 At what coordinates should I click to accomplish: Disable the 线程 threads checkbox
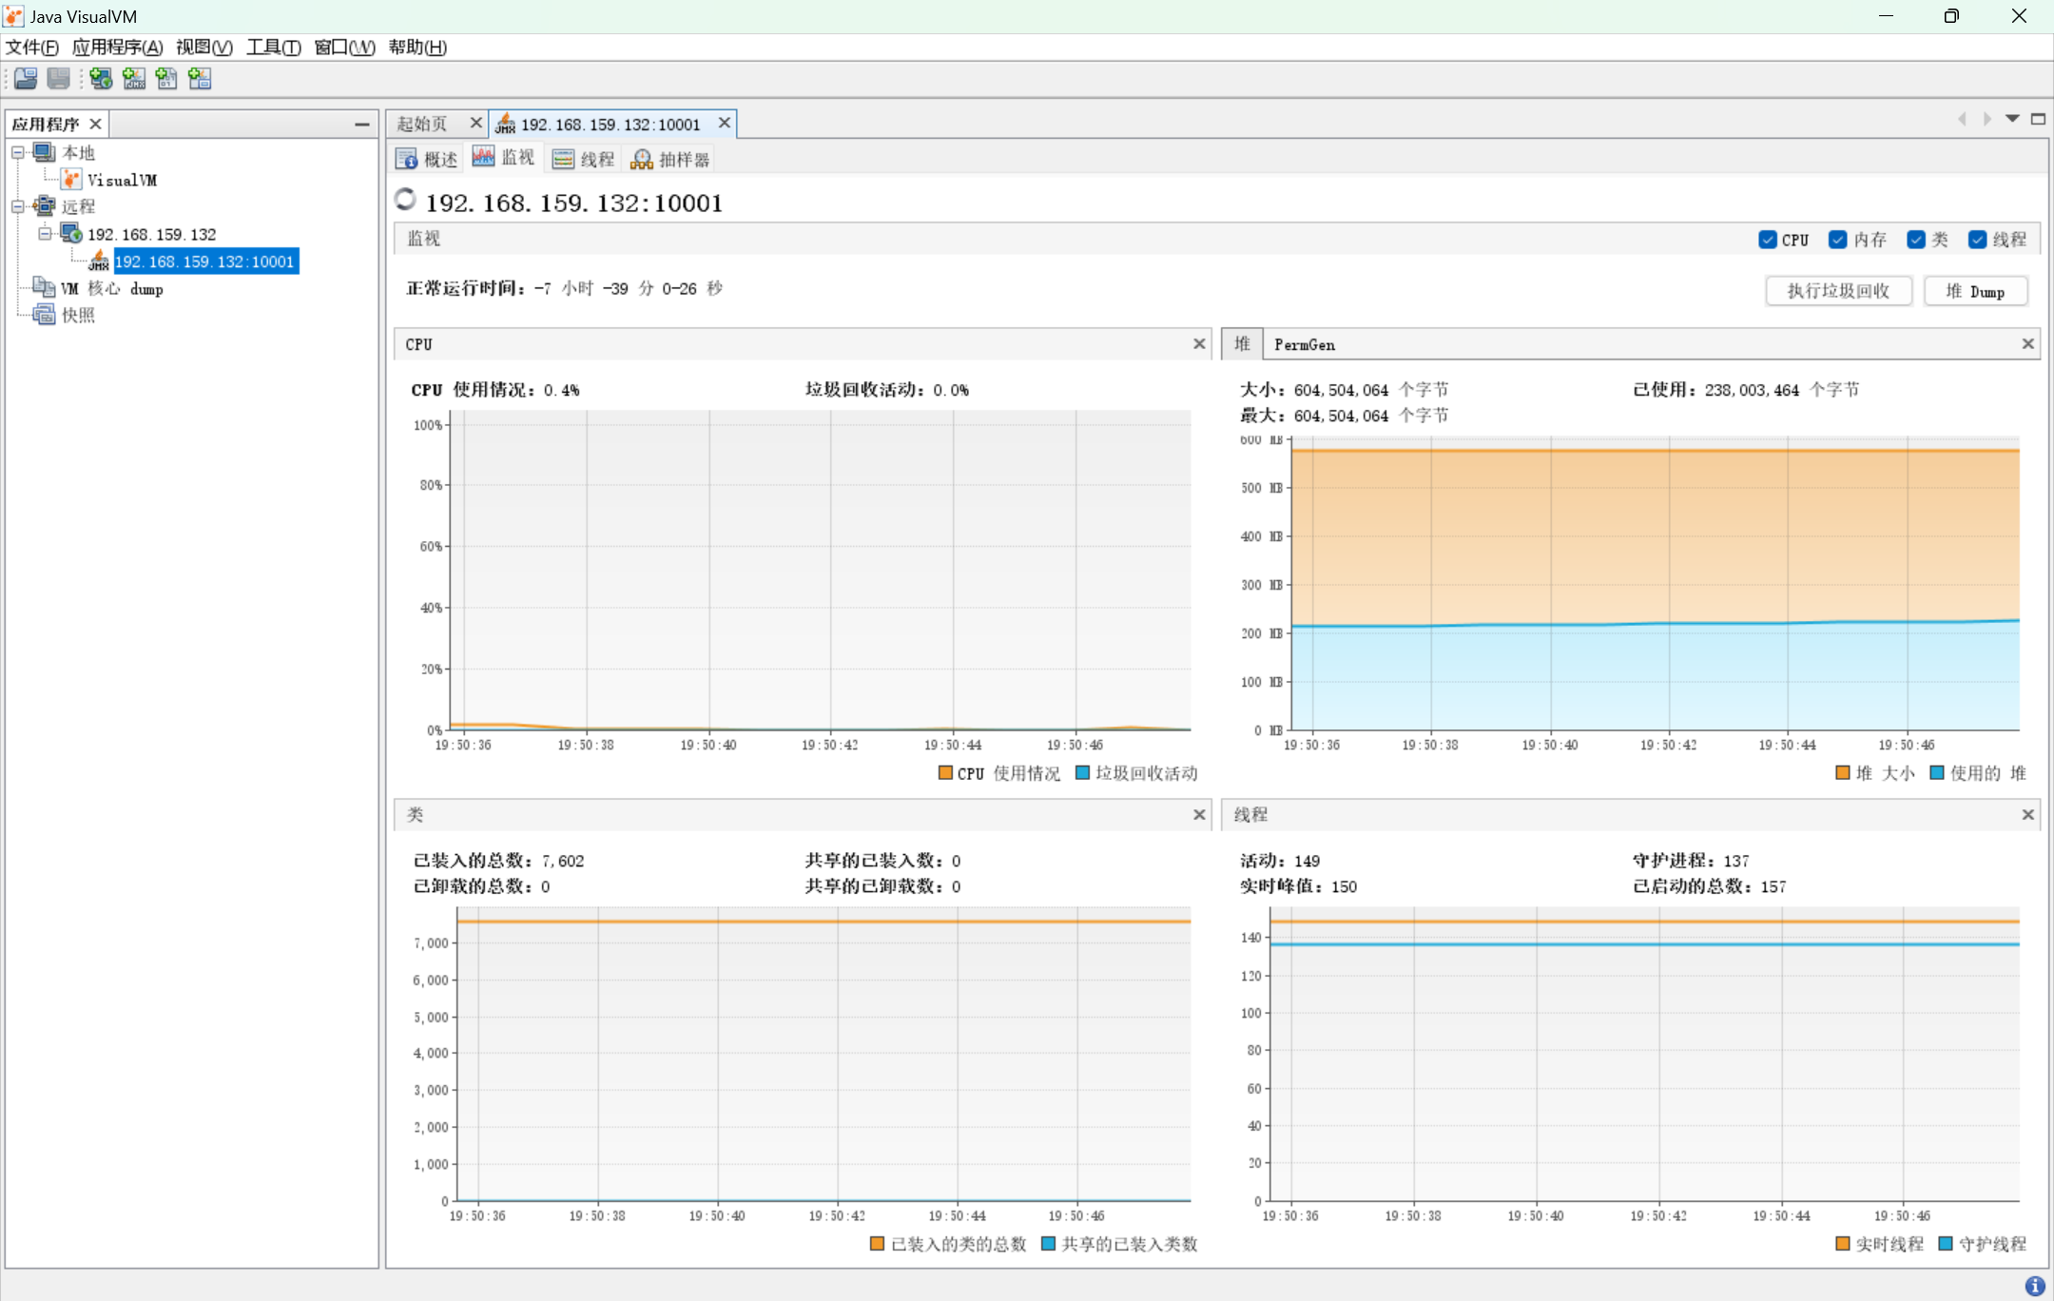pos(1978,240)
